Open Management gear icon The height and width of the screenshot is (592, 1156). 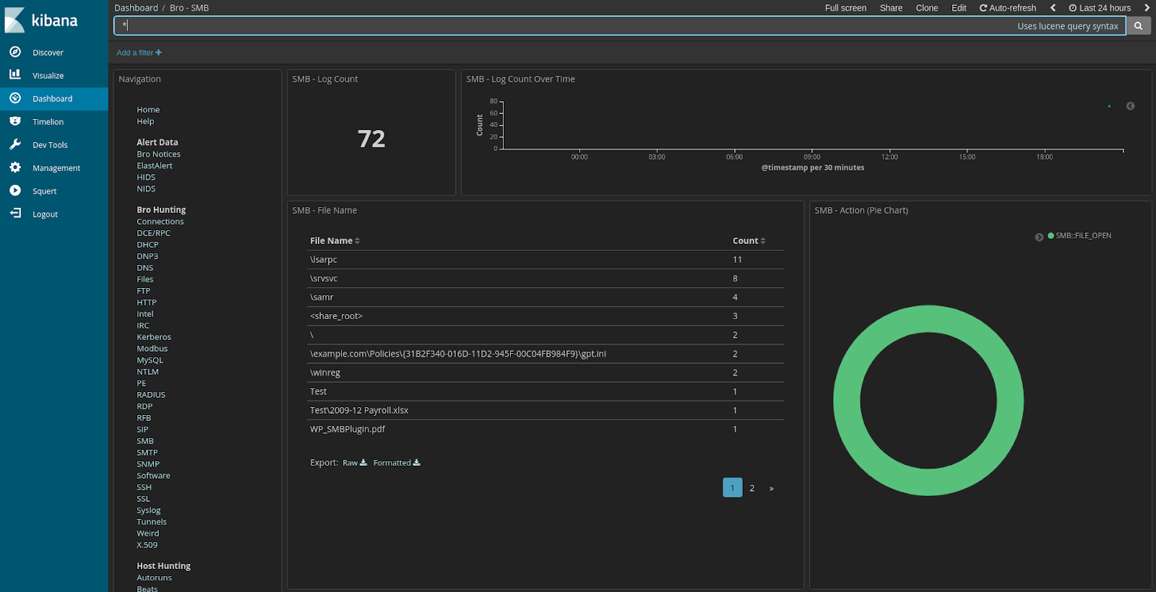click(15, 167)
